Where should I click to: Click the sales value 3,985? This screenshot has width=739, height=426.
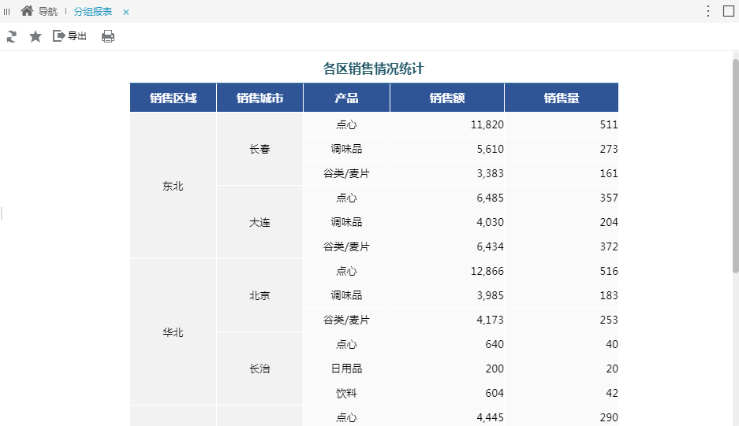pos(490,295)
